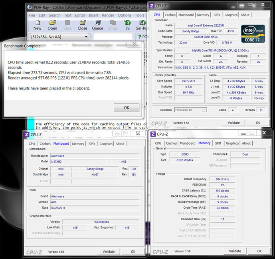
Task: Select SPD tab in the Mainboard CPU-Z window
Action: click(91, 143)
